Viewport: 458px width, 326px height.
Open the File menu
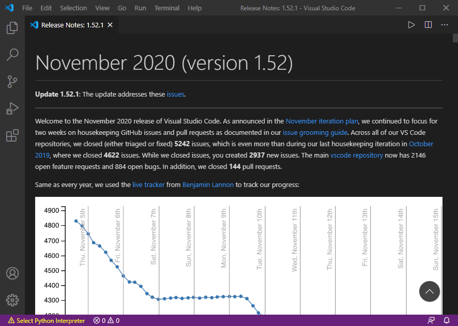pos(27,8)
